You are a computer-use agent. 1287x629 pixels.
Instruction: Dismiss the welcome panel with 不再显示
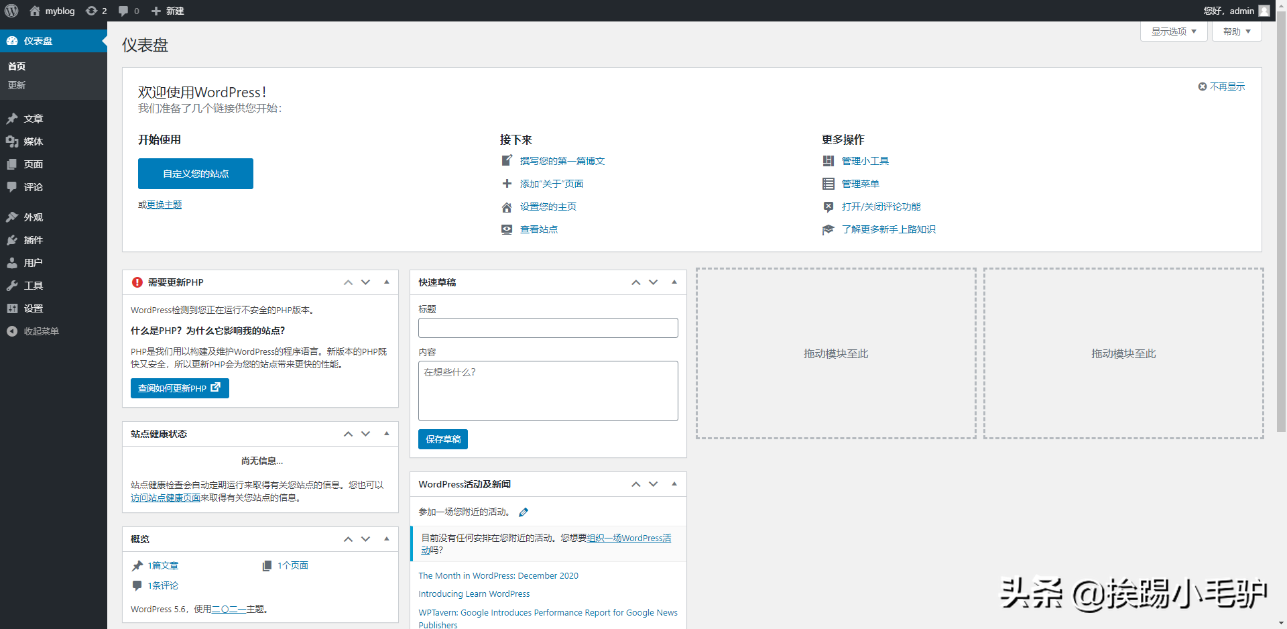coord(1221,87)
